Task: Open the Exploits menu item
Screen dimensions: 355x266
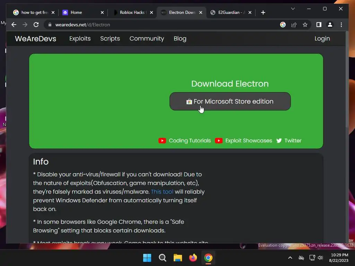Action: coord(80,39)
